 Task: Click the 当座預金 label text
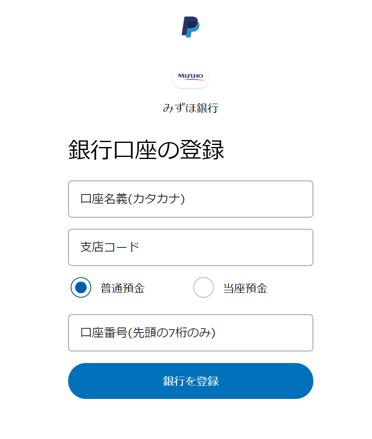coord(245,288)
